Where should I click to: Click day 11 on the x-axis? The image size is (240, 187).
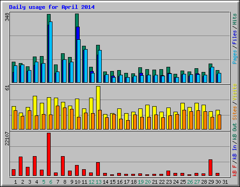[84, 182]
